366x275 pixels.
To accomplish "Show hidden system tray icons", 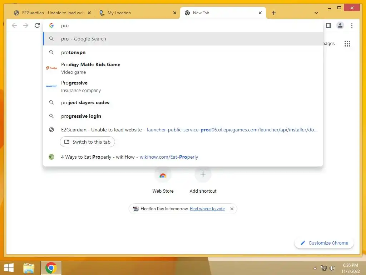I will [315, 268].
